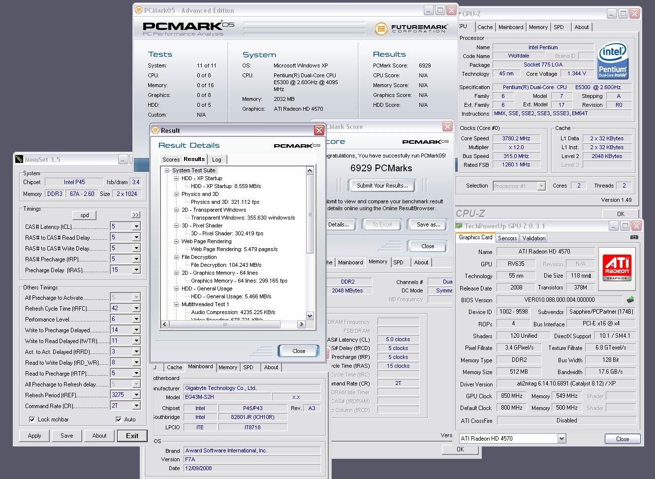Viewport: 655px width, 479px height.
Task: Click the disabled To Excel button
Action: coord(382,224)
